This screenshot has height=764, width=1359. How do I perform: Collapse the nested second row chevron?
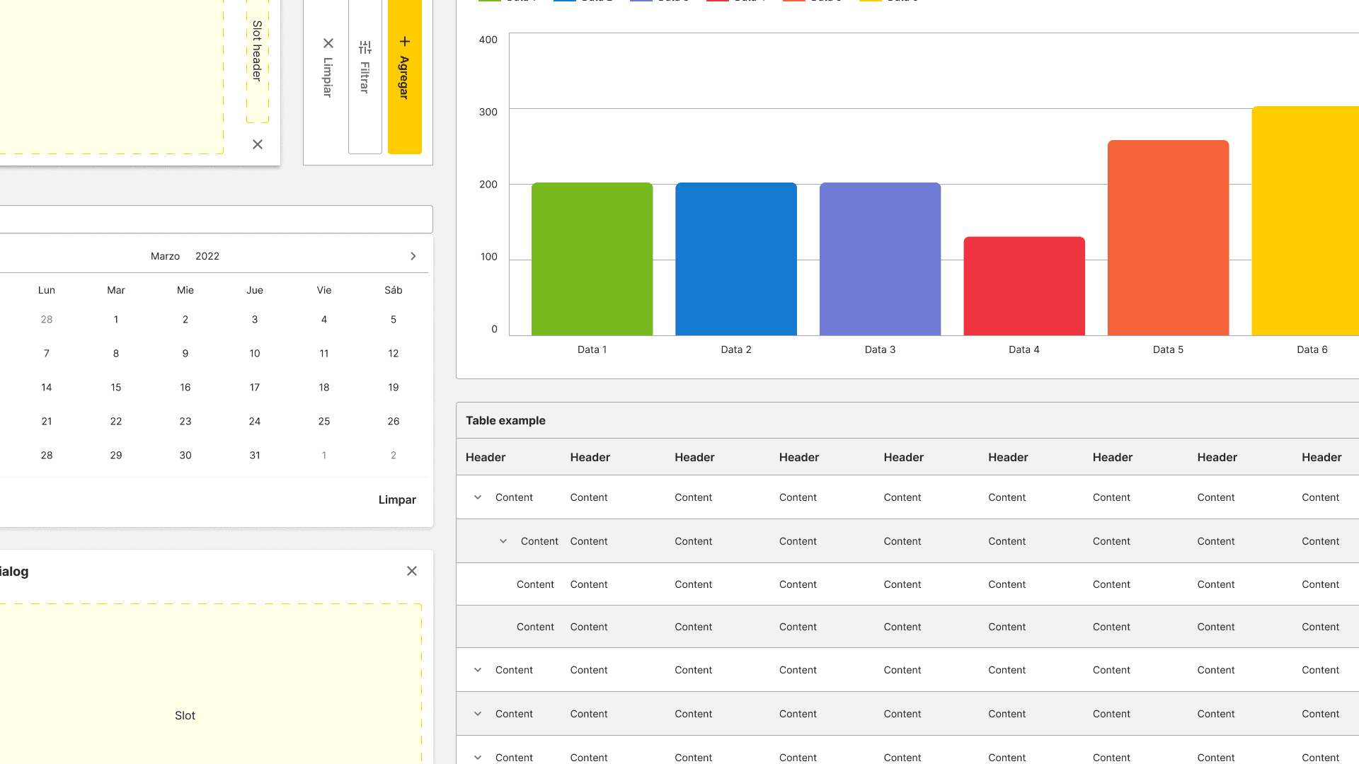point(503,541)
